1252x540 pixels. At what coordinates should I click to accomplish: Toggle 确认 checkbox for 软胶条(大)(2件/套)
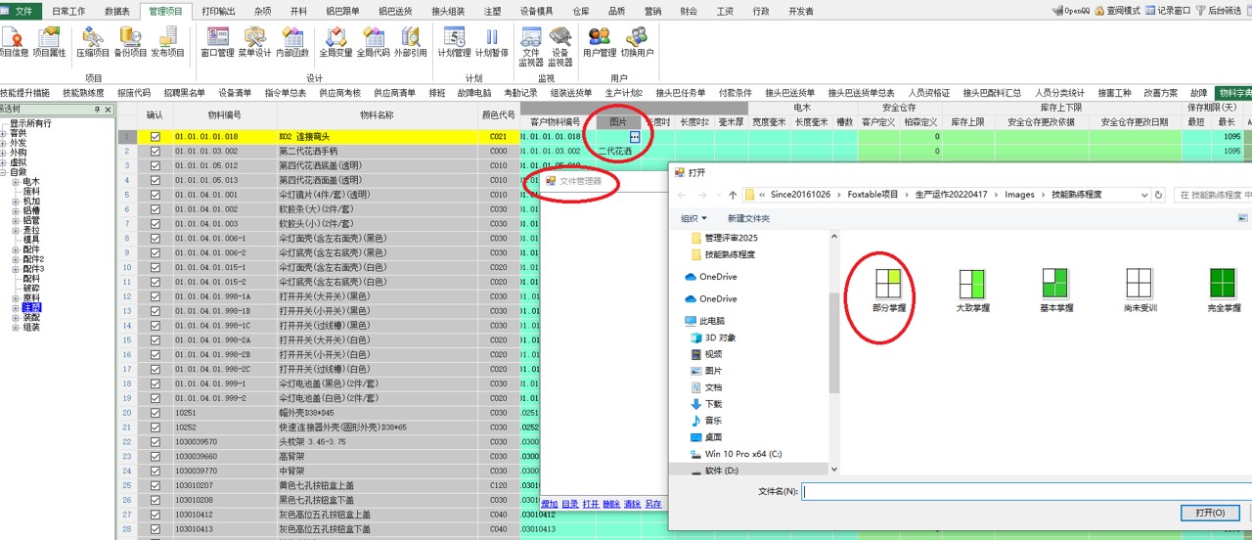pyautogui.click(x=155, y=209)
